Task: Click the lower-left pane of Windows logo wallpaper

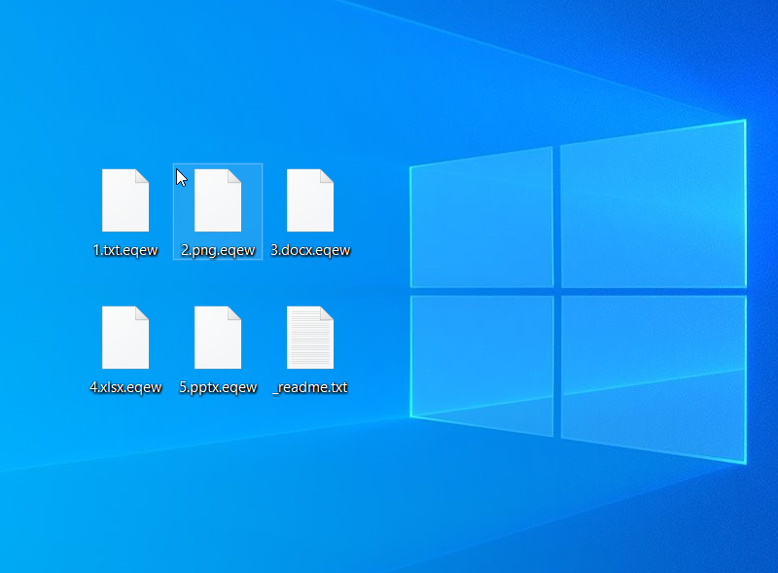Action: pos(481,360)
